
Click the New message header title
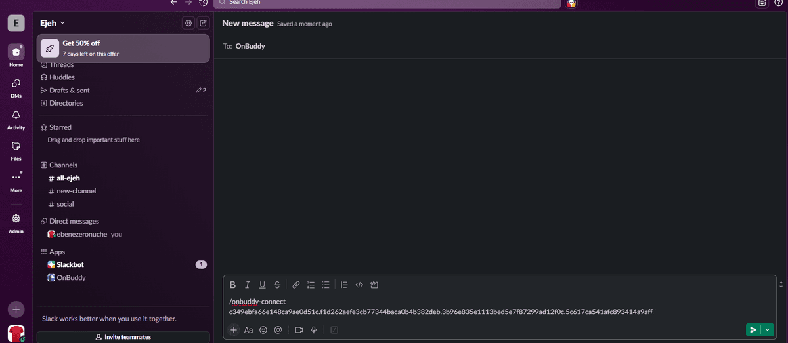click(x=248, y=23)
